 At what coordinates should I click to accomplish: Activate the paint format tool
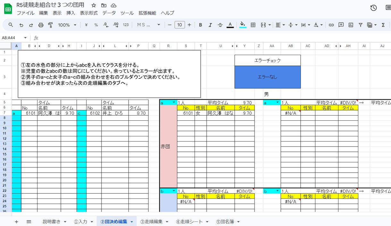pyautogui.click(x=50, y=25)
